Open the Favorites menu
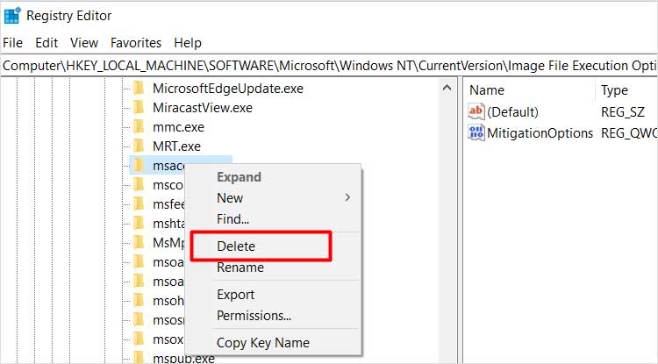This screenshot has height=364, width=658. [136, 43]
